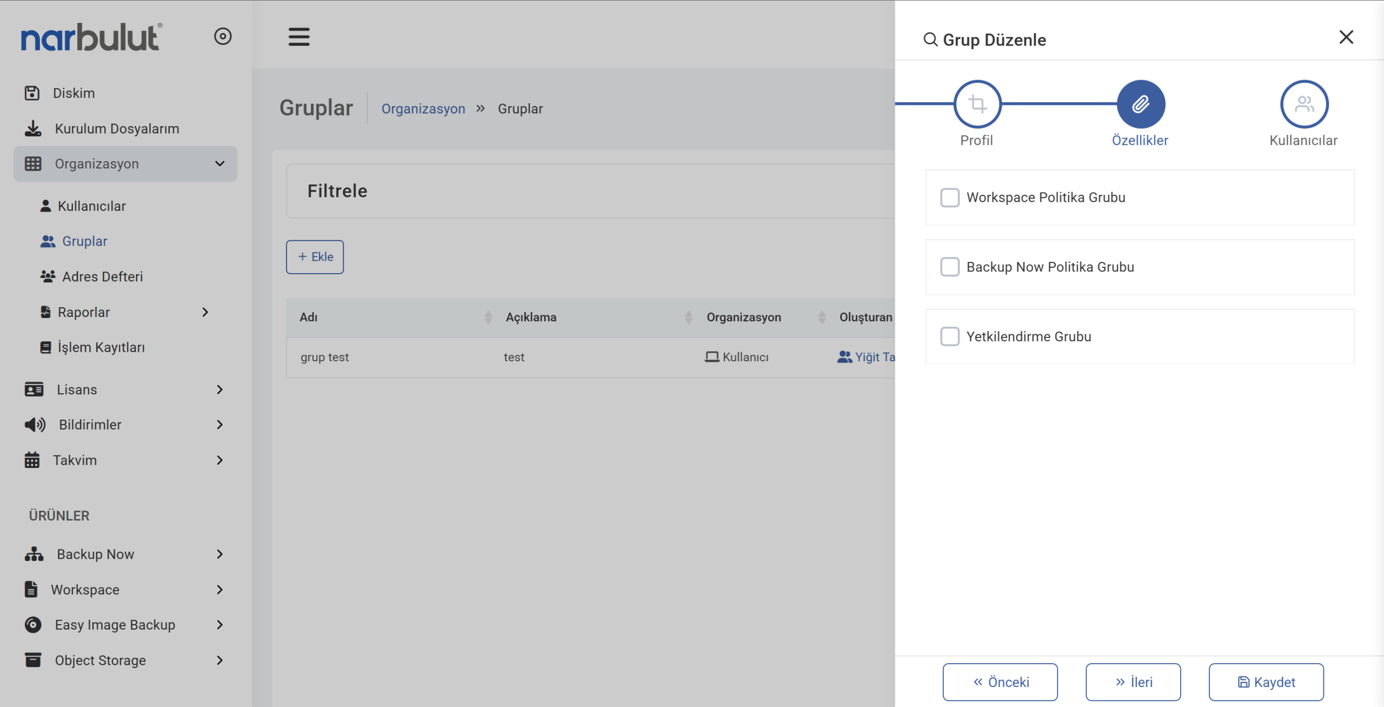
Task: Expand the Lisans menu chevron
Action: (219, 389)
